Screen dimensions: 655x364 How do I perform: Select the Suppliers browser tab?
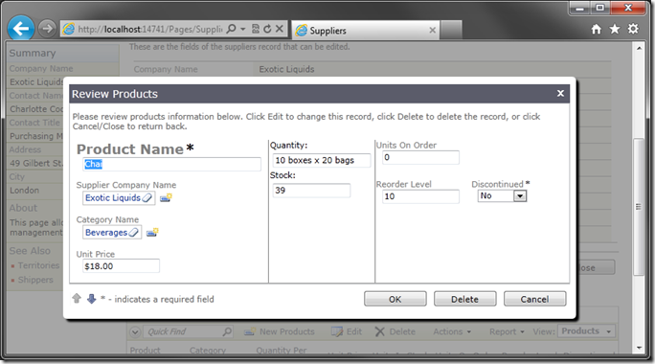[365, 30]
